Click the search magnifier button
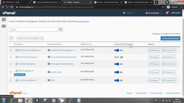 click(61, 29)
